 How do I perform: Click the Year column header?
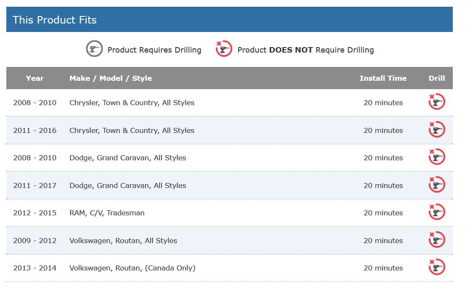click(x=35, y=78)
